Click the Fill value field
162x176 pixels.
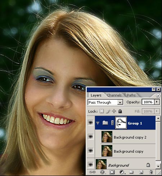[x=148, y=111]
